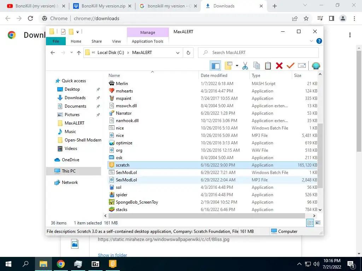Click the scissors Cut icon in toolbar
Screen dimensions: 362x271
click(x=245, y=66)
